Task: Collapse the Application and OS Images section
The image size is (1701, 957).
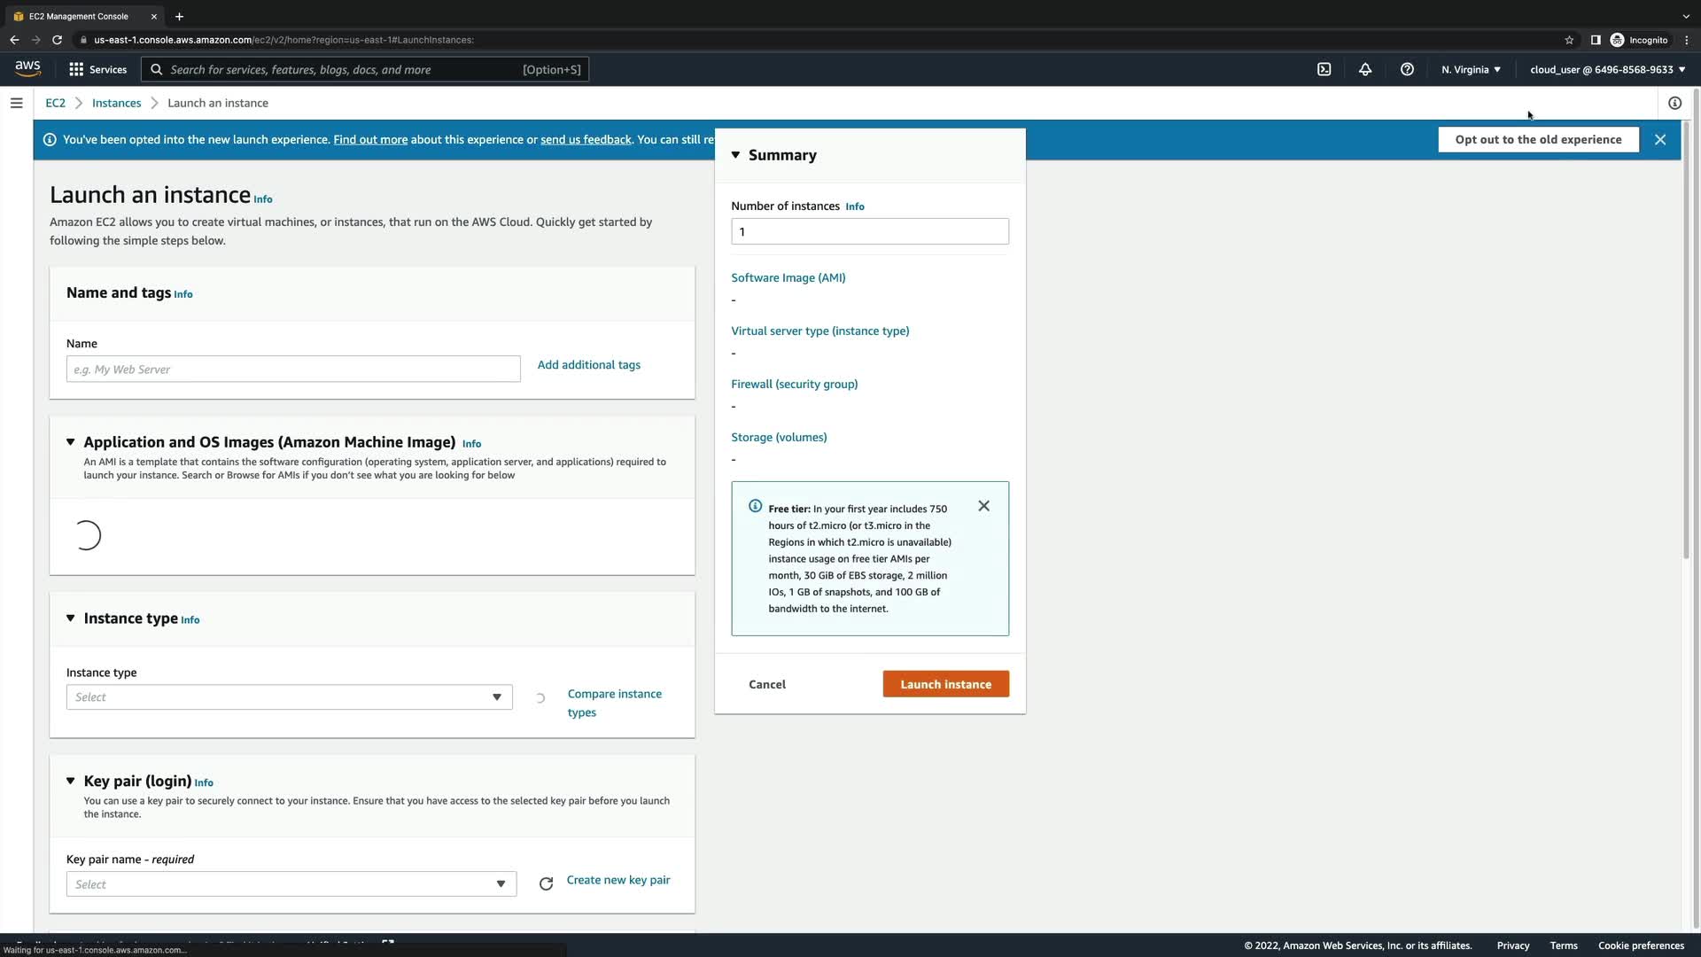Action: [x=71, y=442]
